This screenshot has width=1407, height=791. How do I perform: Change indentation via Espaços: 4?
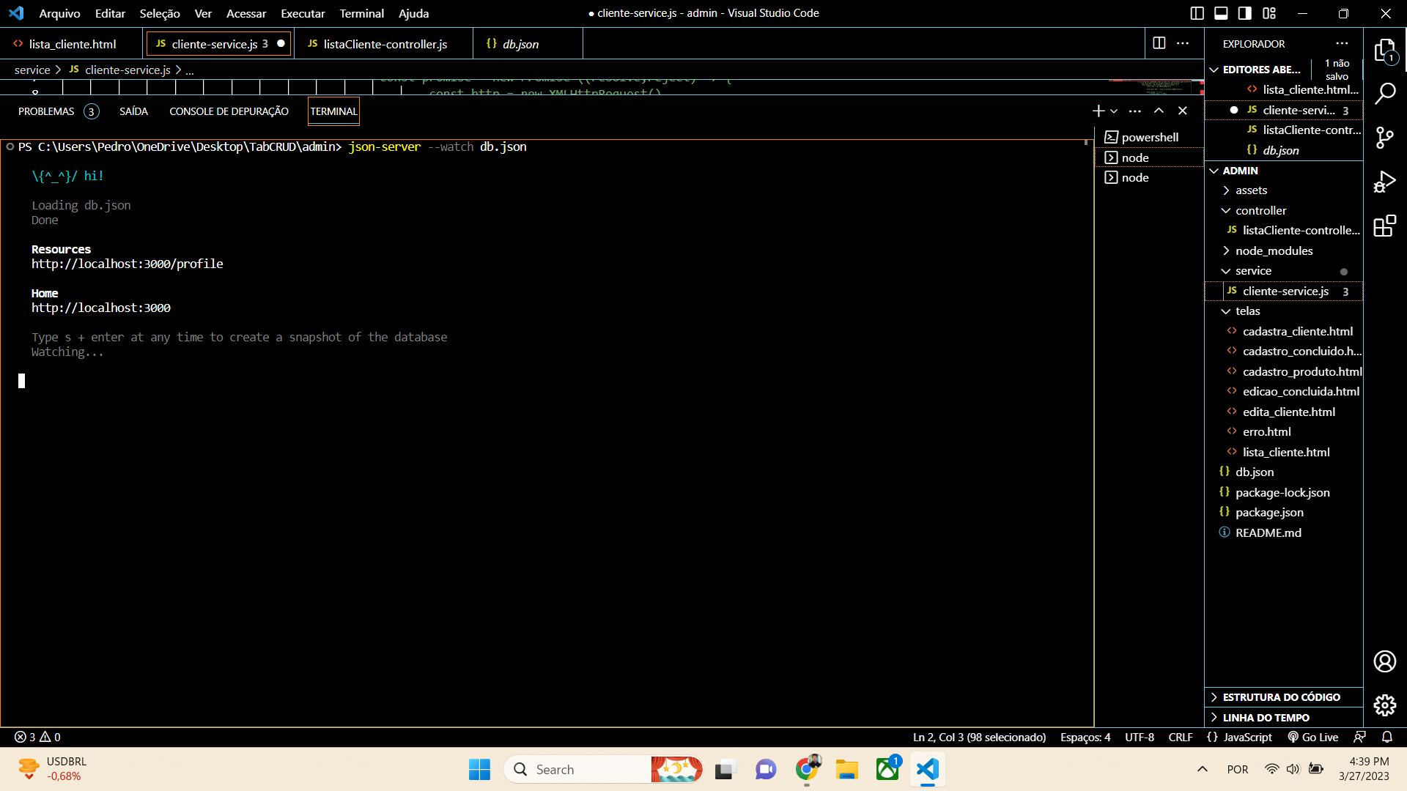pyautogui.click(x=1085, y=737)
